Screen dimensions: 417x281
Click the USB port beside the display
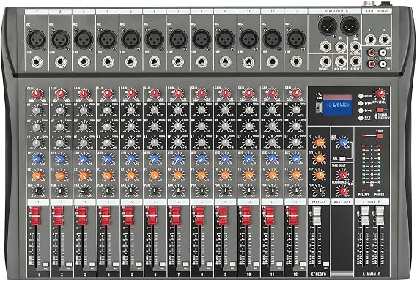(x=319, y=108)
